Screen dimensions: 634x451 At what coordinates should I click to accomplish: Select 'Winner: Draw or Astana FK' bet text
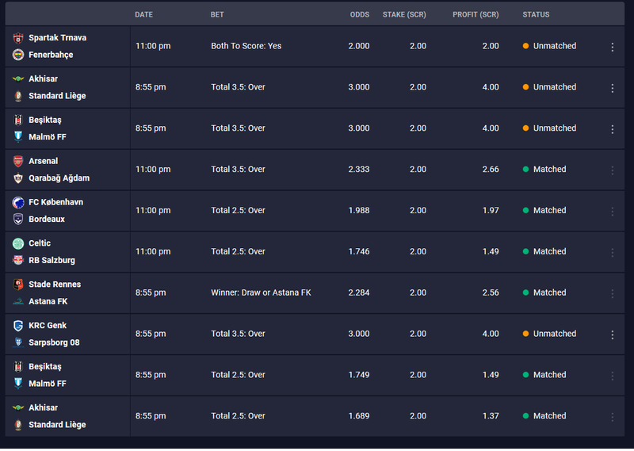261,292
